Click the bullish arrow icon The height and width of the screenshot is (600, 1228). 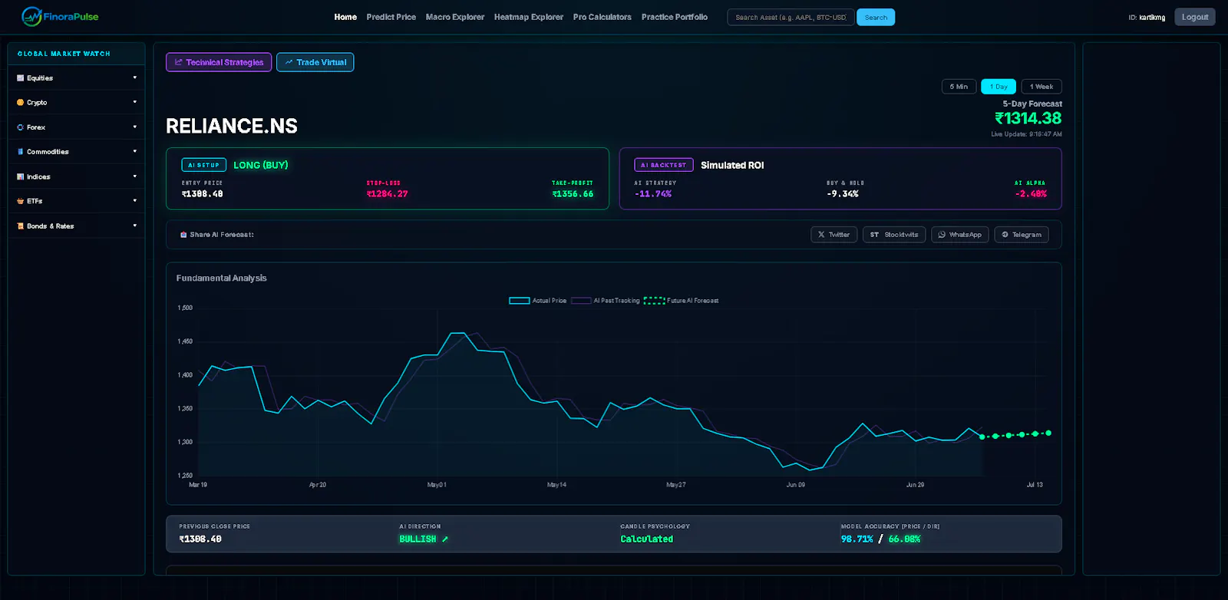[x=444, y=539]
